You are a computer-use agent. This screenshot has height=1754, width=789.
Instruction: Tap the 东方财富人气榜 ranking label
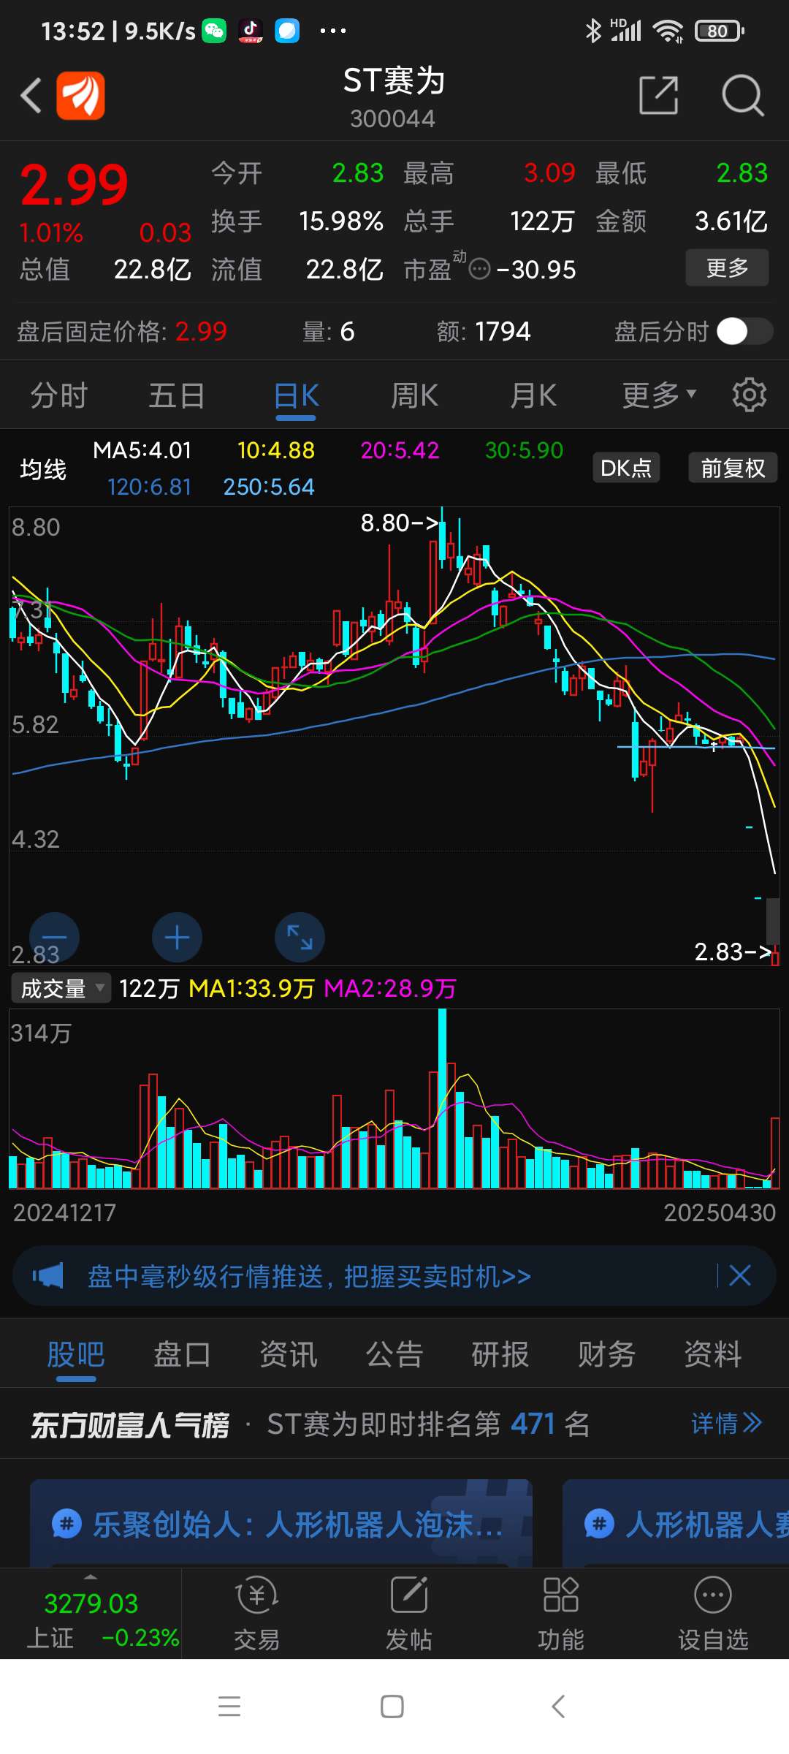coord(130,1424)
